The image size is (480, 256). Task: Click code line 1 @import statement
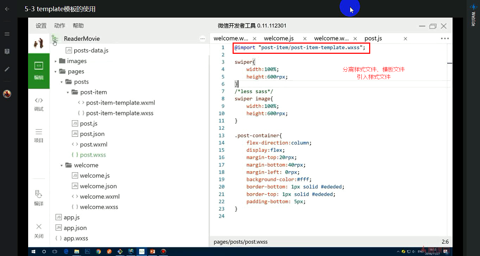click(300, 47)
